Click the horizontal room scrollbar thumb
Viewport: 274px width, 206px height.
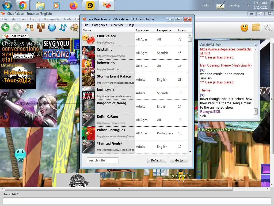coord(119,189)
